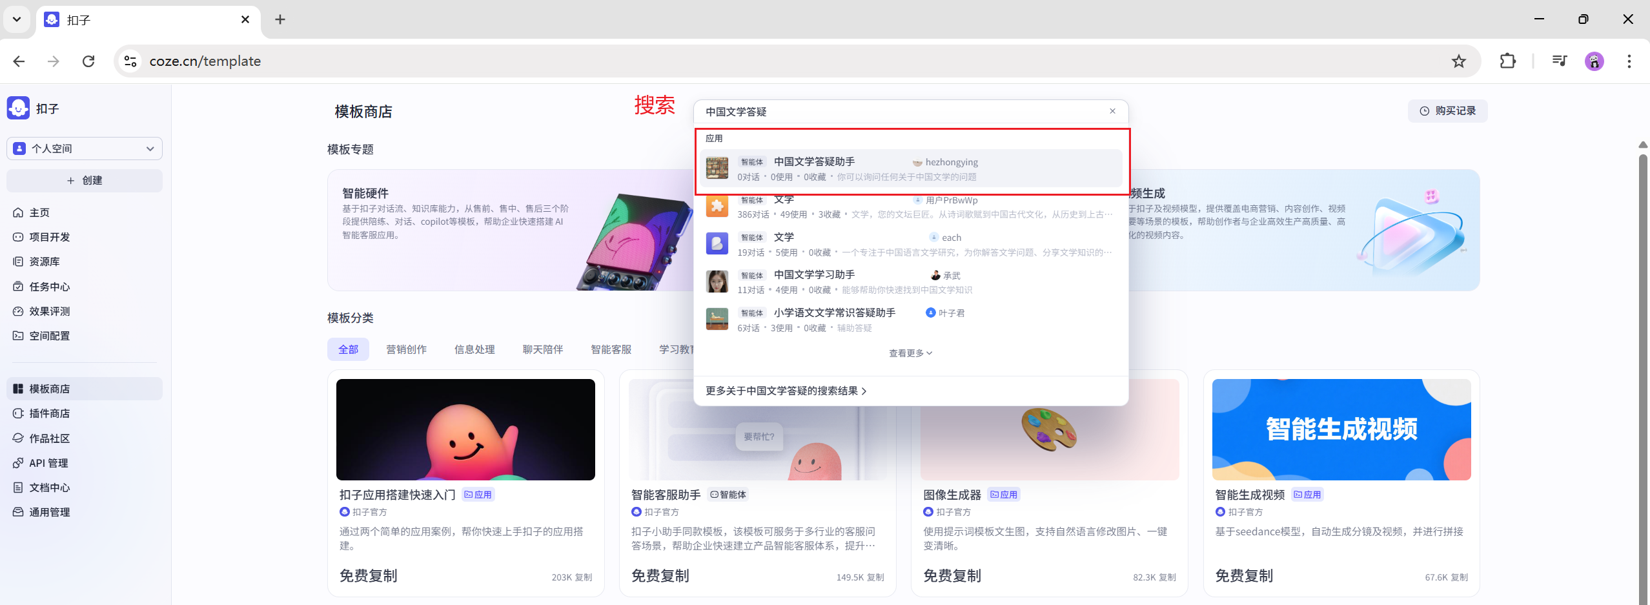
Task: Click the Coze logo icon in sidebar
Action: 18,108
